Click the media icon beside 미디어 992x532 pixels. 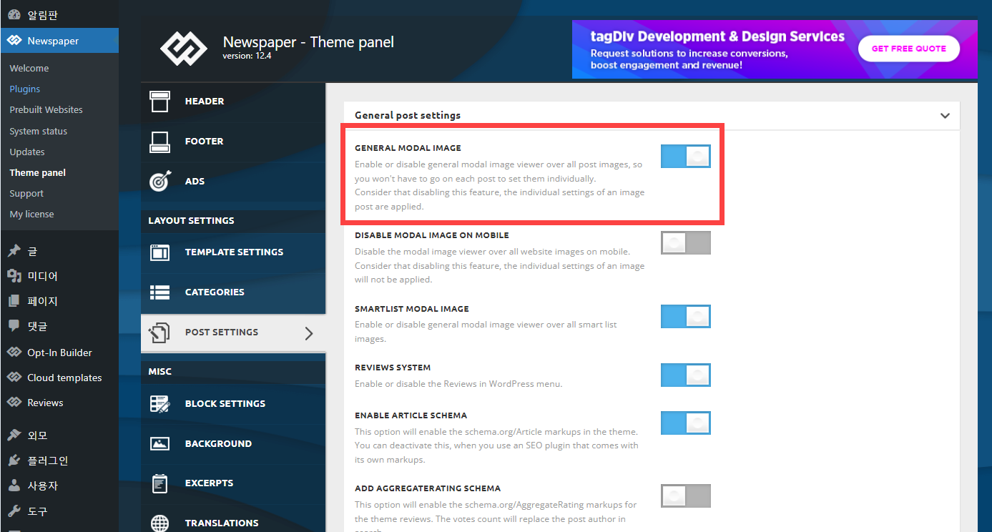(x=14, y=276)
